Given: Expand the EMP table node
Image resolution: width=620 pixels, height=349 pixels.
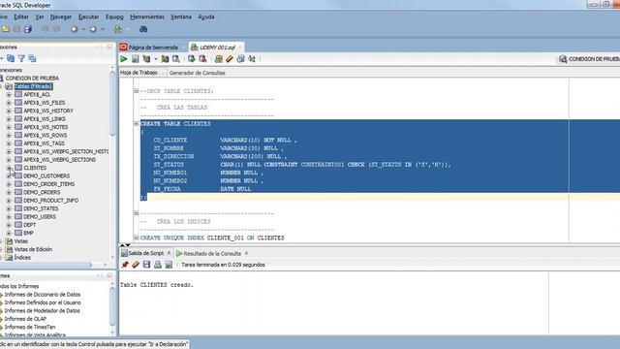Looking at the screenshot, I should point(9,233).
